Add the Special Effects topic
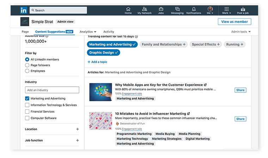Image resolution: width=268 pixels, height=158 pixels. (206, 44)
